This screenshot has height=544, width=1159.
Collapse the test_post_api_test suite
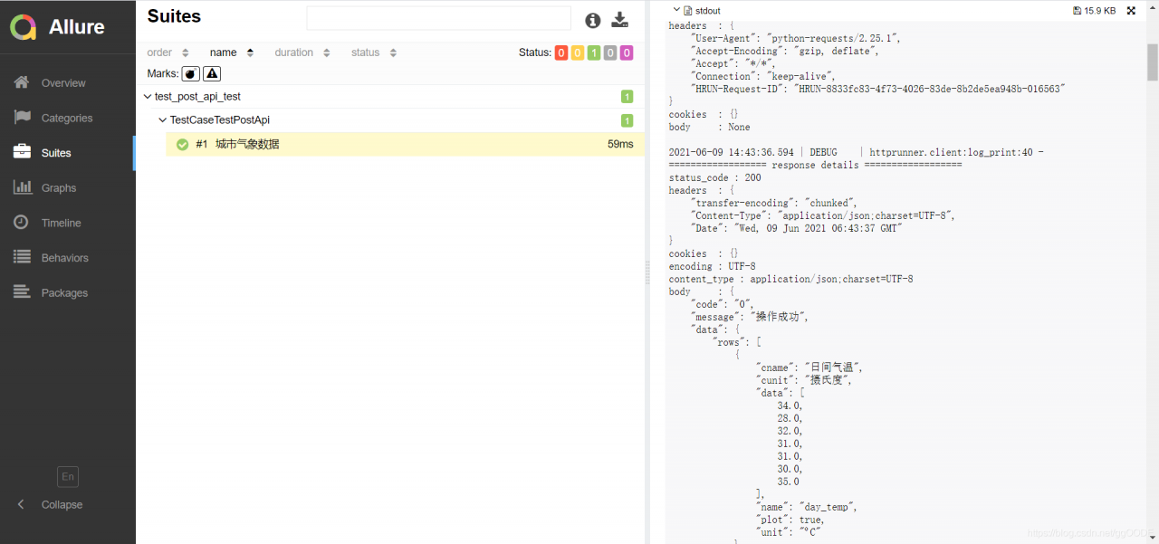coord(148,96)
